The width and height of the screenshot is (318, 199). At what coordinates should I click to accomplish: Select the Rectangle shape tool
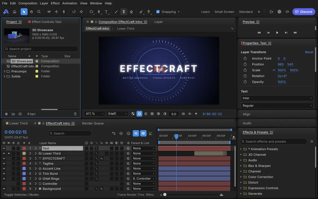91,12
